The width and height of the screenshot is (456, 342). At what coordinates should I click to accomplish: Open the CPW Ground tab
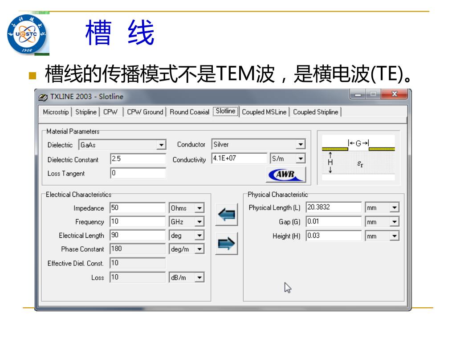click(145, 112)
